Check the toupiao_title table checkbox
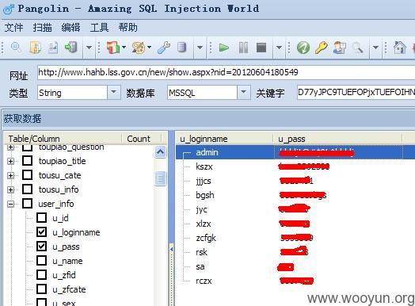The width and height of the screenshot is (415, 306). [28, 161]
